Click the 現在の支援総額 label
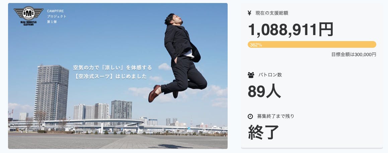388x153 pixels. [x=272, y=13]
